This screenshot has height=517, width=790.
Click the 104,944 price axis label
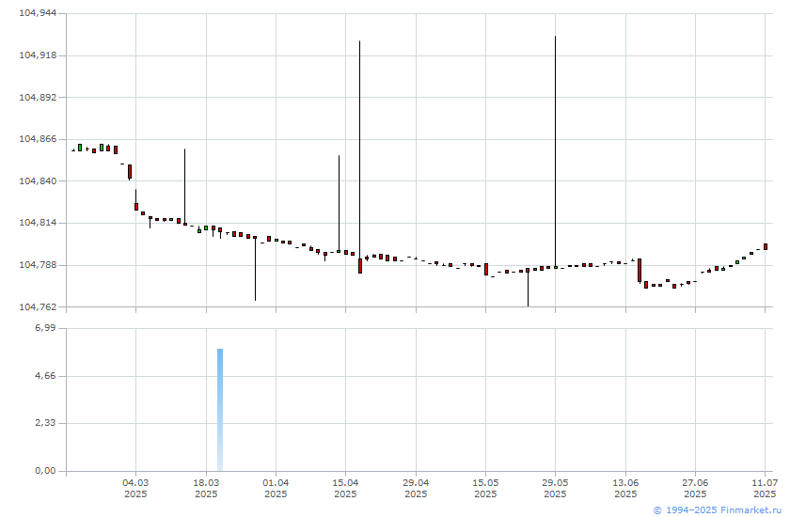(x=37, y=13)
